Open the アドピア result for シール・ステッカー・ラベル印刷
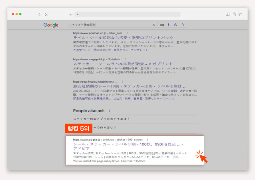 (x=128, y=146)
